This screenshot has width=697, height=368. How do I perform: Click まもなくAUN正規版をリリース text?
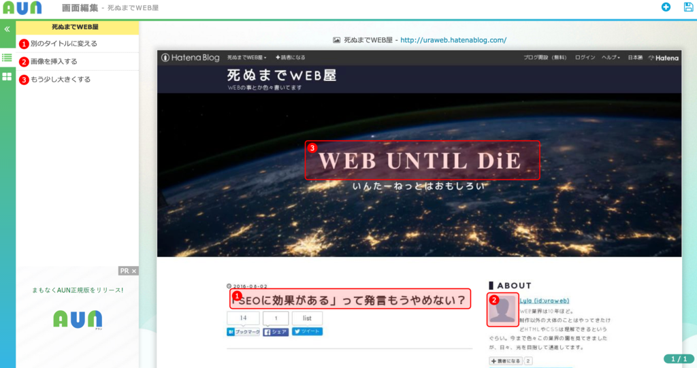78,290
